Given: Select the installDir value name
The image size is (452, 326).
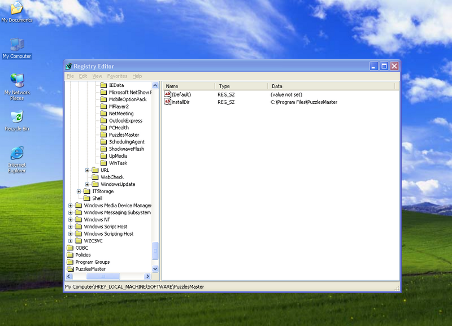Looking at the screenshot, I should coord(180,102).
